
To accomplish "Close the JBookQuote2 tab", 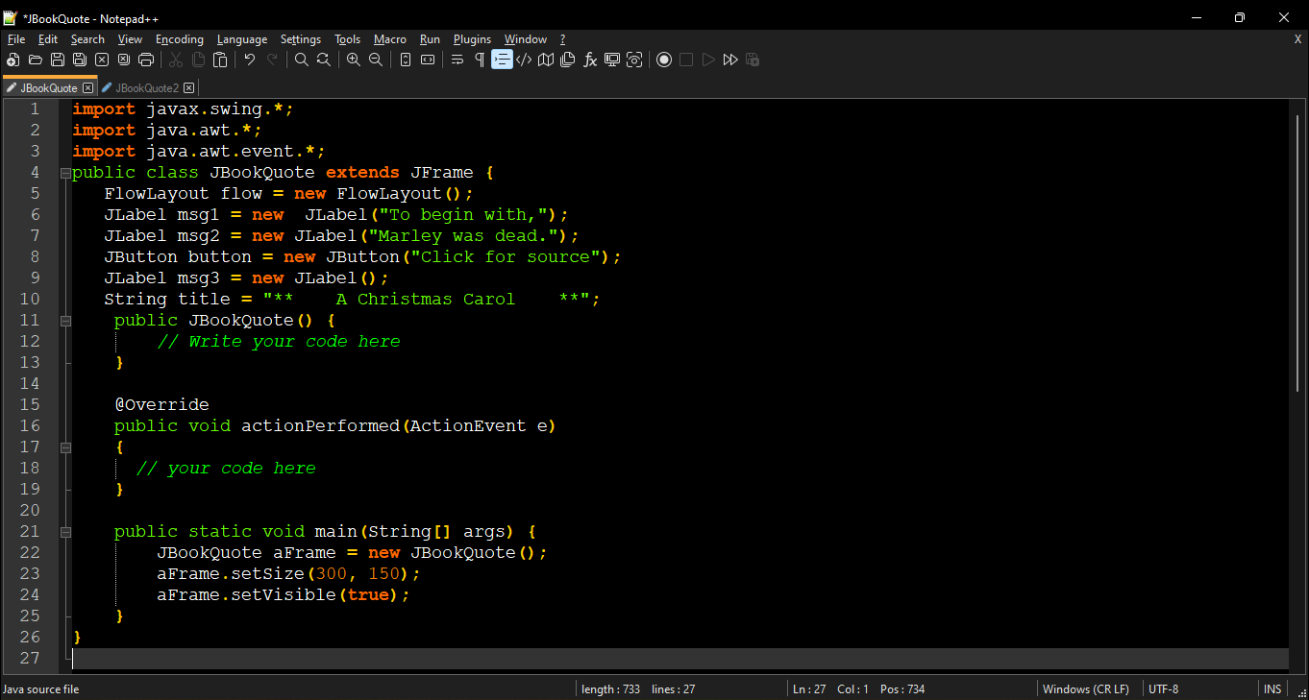I will 188,88.
